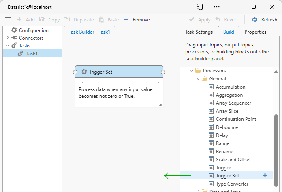Click Remove in the toolbar

coord(137,19)
